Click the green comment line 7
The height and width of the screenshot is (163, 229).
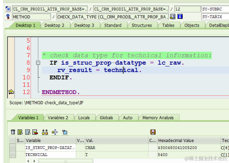coord(127,55)
